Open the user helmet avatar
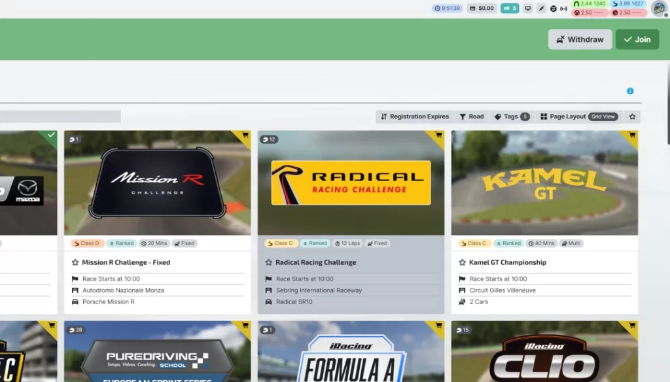 [x=658, y=9]
